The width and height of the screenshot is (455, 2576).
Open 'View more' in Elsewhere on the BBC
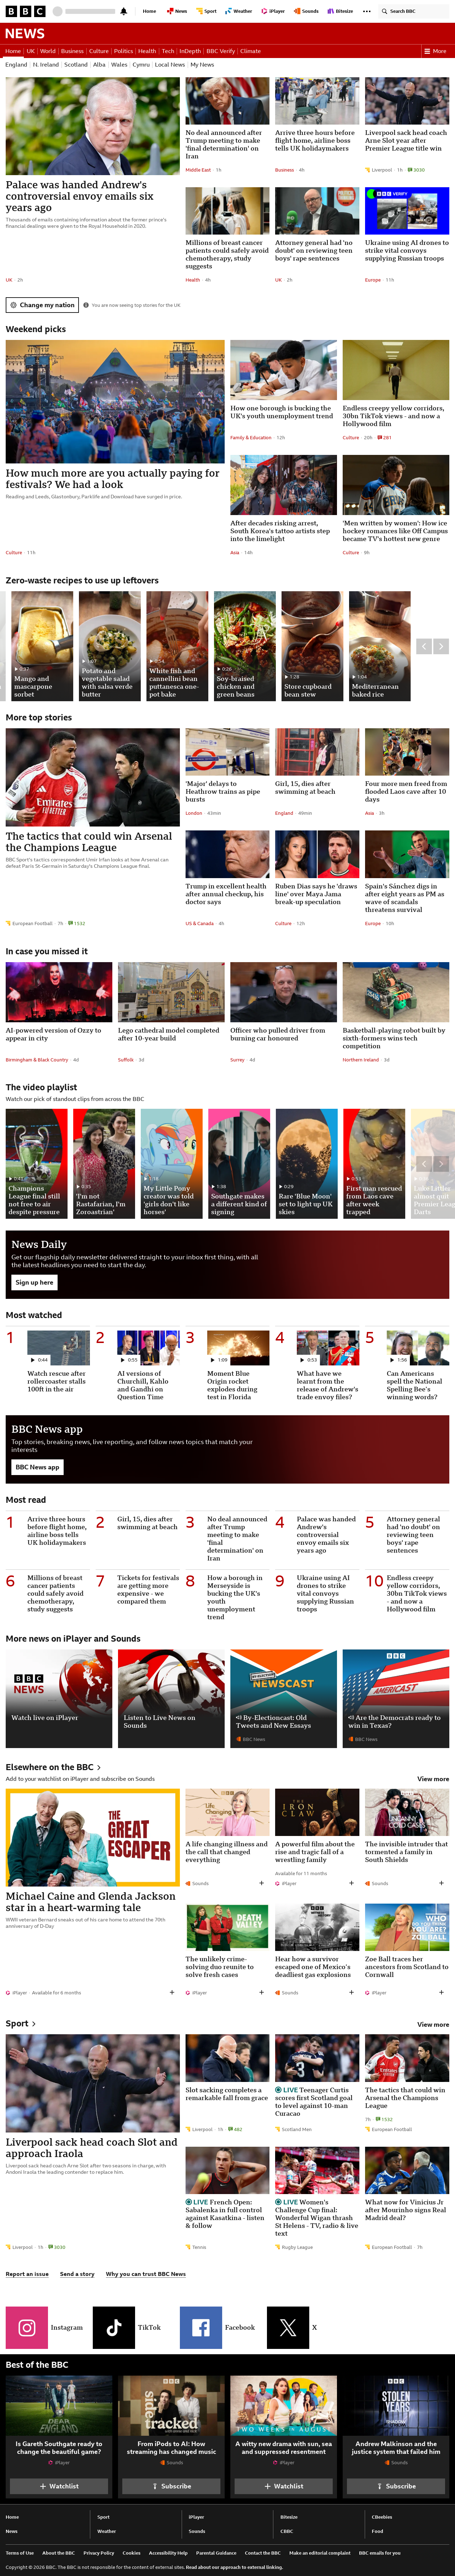click(433, 1779)
